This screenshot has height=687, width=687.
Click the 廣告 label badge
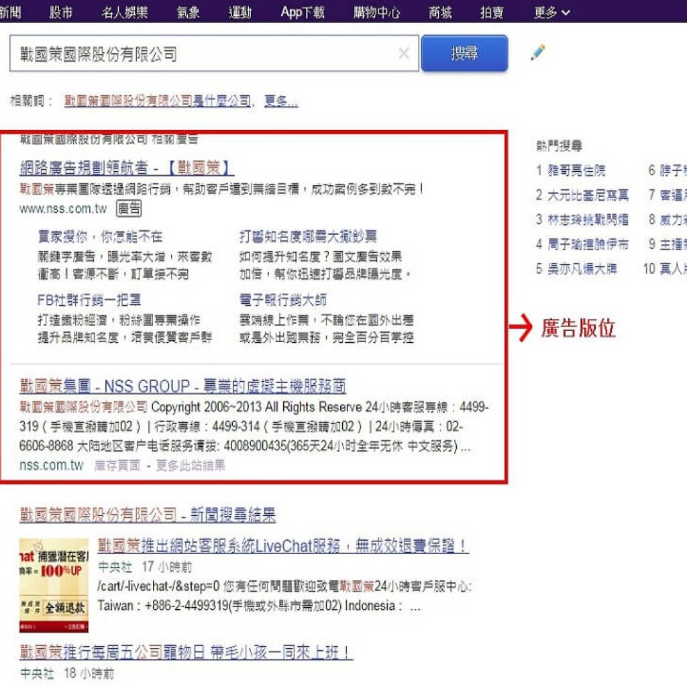click(129, 209)
